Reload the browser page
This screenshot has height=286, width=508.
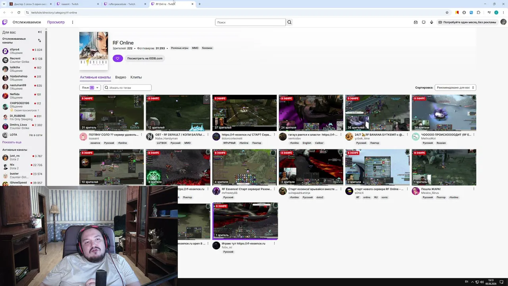click(19, 12)
